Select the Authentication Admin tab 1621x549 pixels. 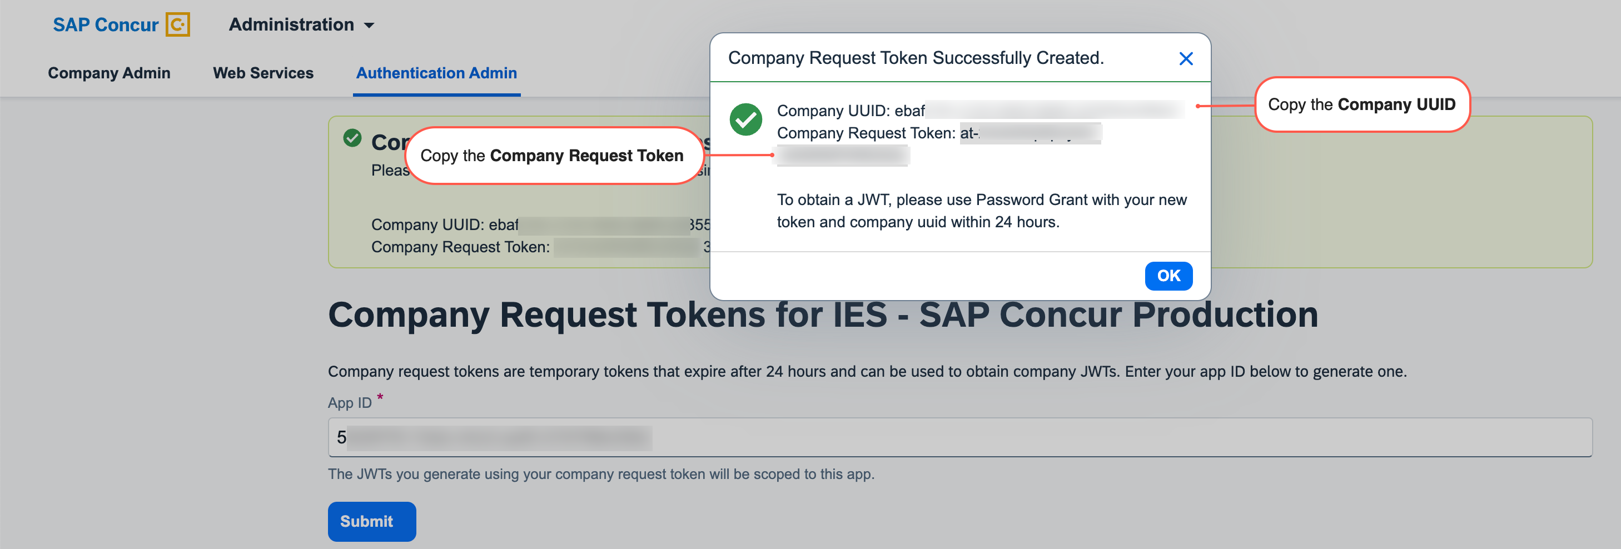coord(436,73)
